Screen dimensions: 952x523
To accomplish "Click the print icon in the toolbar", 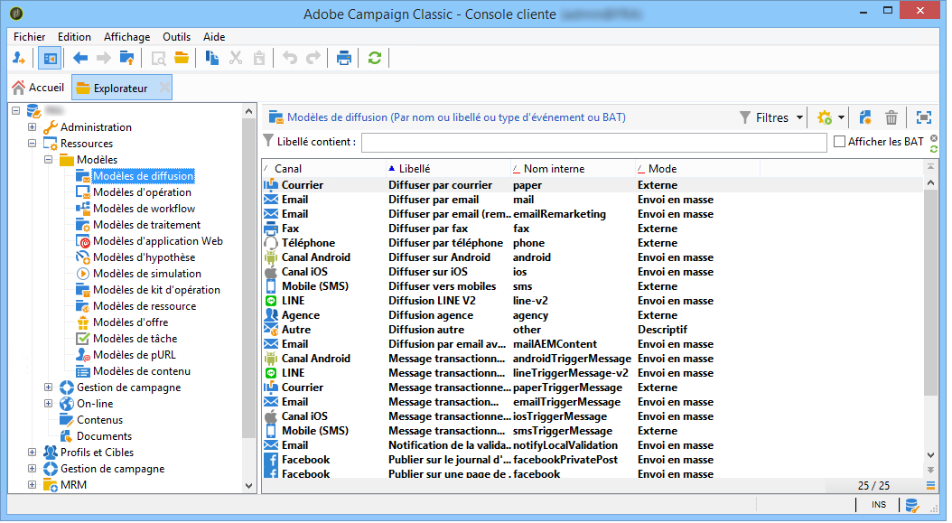I will (x=343, y=59).
